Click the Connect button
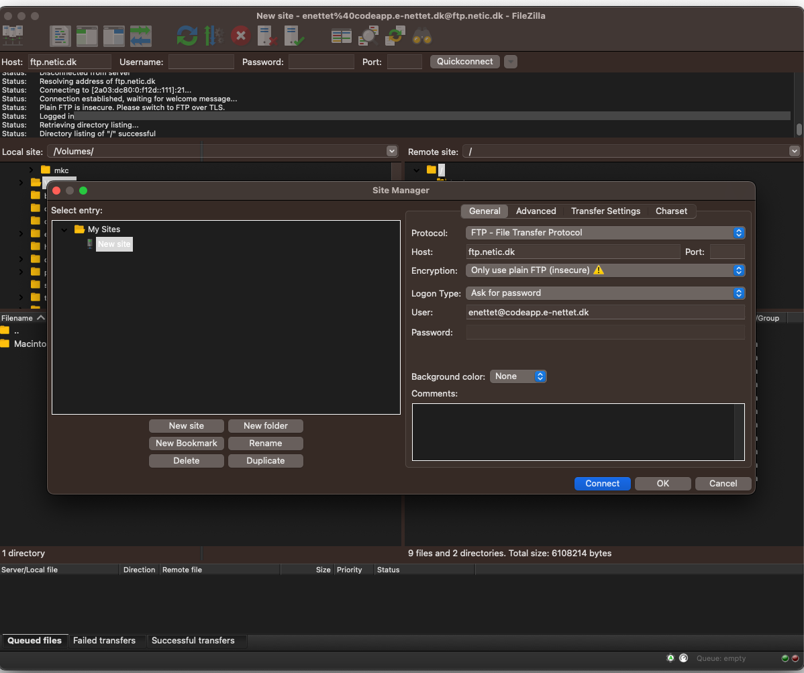 click(x=603, y=483)
